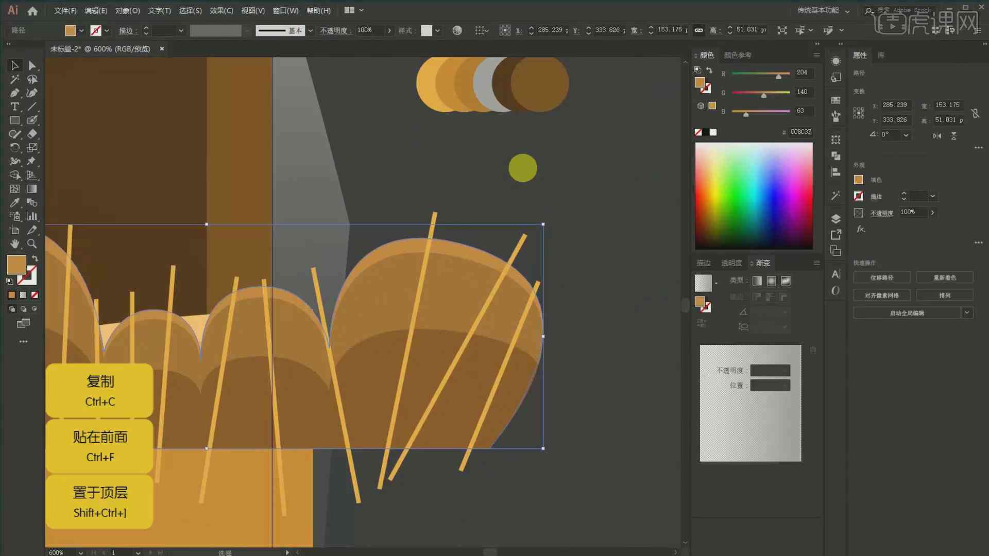Select 置于顶层 Shift+Ctrl+] option
This screenshot has width=989, height=556.
tap(100, 502)
